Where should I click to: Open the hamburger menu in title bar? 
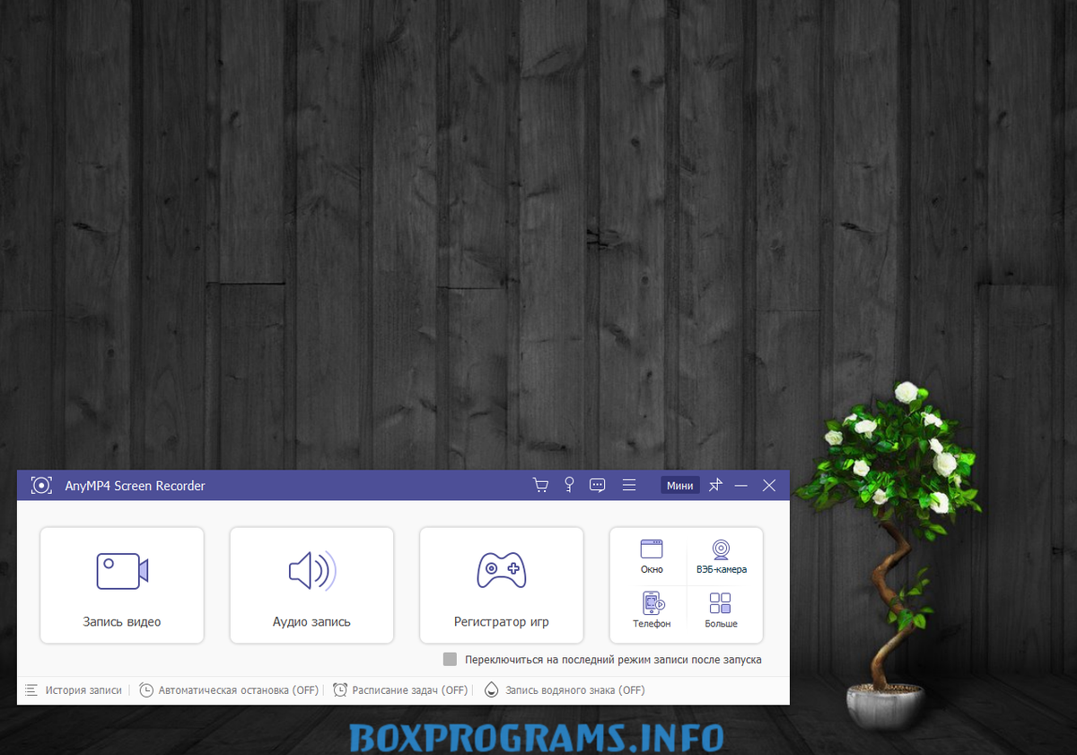coord(629,486)
